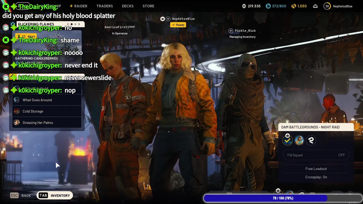Screen dimensions: 363x204
Task: Click the BACK label
Action: [26, 195]
